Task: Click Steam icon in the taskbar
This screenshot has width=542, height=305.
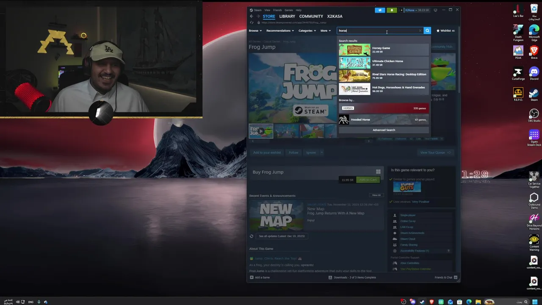Action: 422,302
